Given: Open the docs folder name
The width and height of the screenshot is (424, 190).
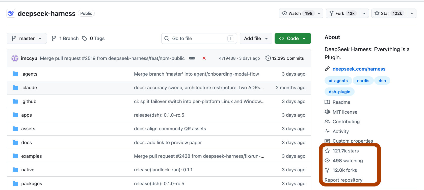Looking at the screenshot, I should click(x=26, y=142).
